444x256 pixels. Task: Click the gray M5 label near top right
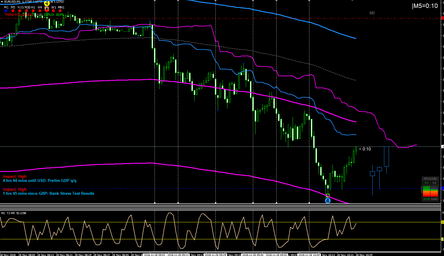tap(372, 13)
